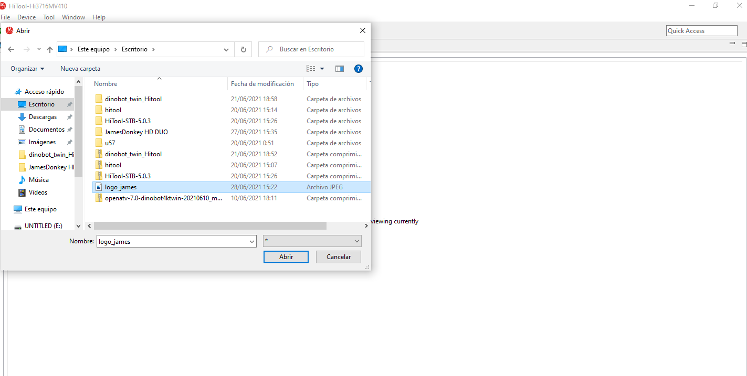Open the file dialog help icon

pyautogui.click(x=359, y=69)
